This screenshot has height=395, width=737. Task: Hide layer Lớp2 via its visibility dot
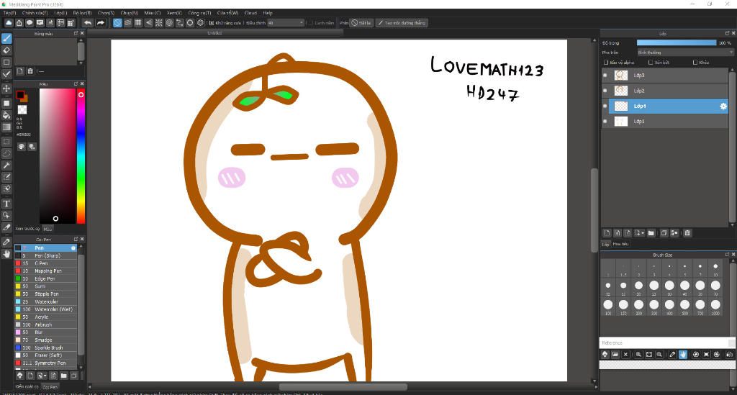pyautogui.click(x=605, y=91)
